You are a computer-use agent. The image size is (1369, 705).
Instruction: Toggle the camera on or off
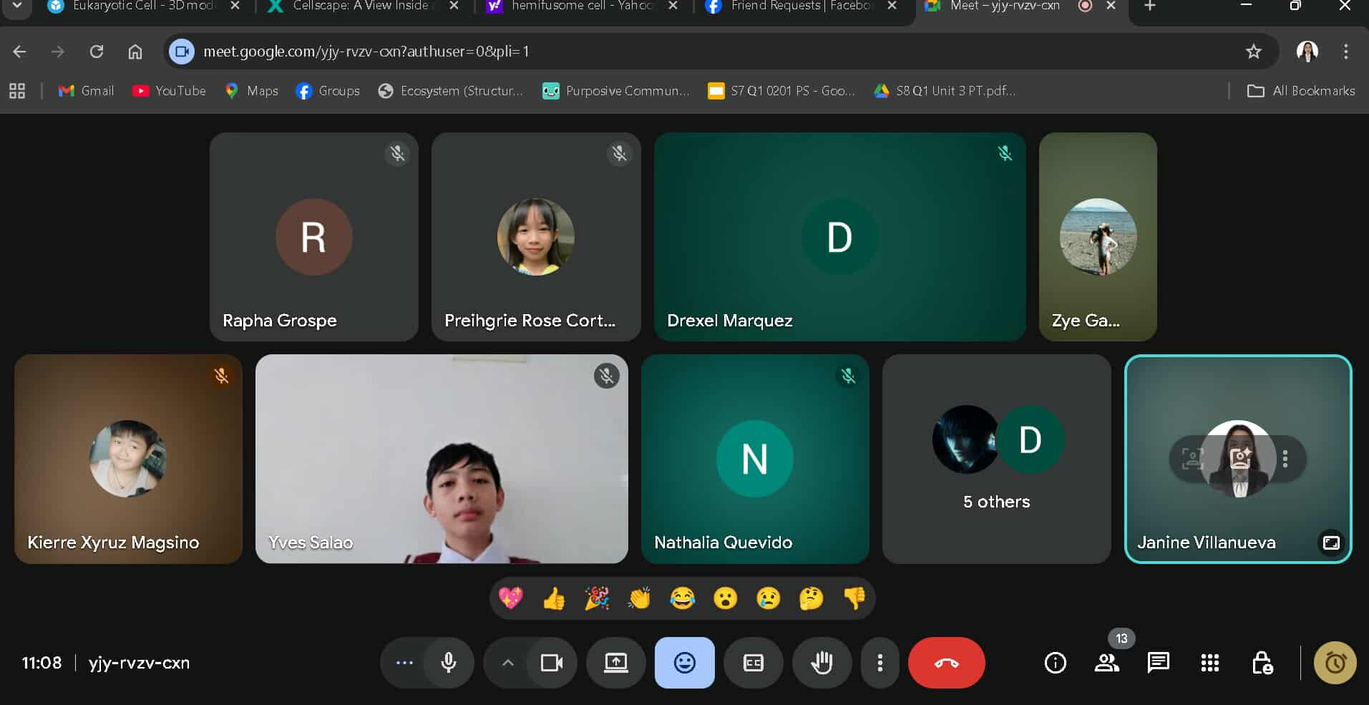coord(551,663)
